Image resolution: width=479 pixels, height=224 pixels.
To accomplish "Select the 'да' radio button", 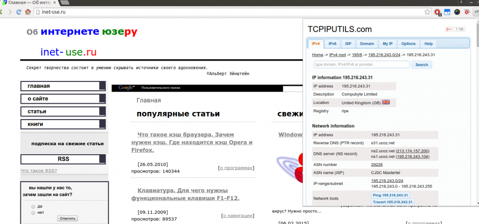I will coord(33,206).
